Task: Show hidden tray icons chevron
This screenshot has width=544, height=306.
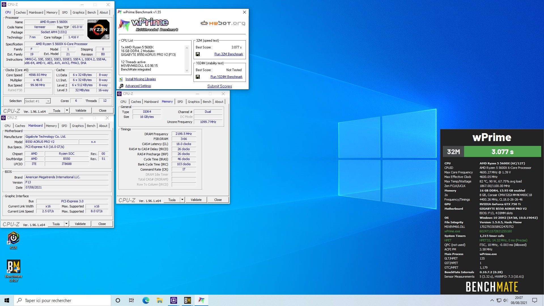Action: (x=492, y=300)
